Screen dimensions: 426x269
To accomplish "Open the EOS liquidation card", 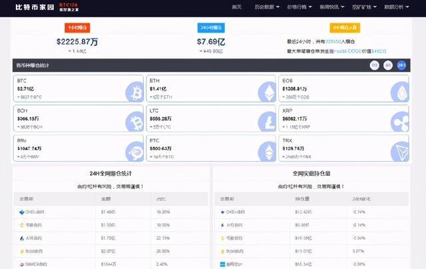I will tap(343, 89).
